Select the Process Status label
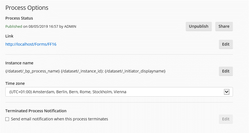The width and height of the screenshot is (249, 133). 19,18
